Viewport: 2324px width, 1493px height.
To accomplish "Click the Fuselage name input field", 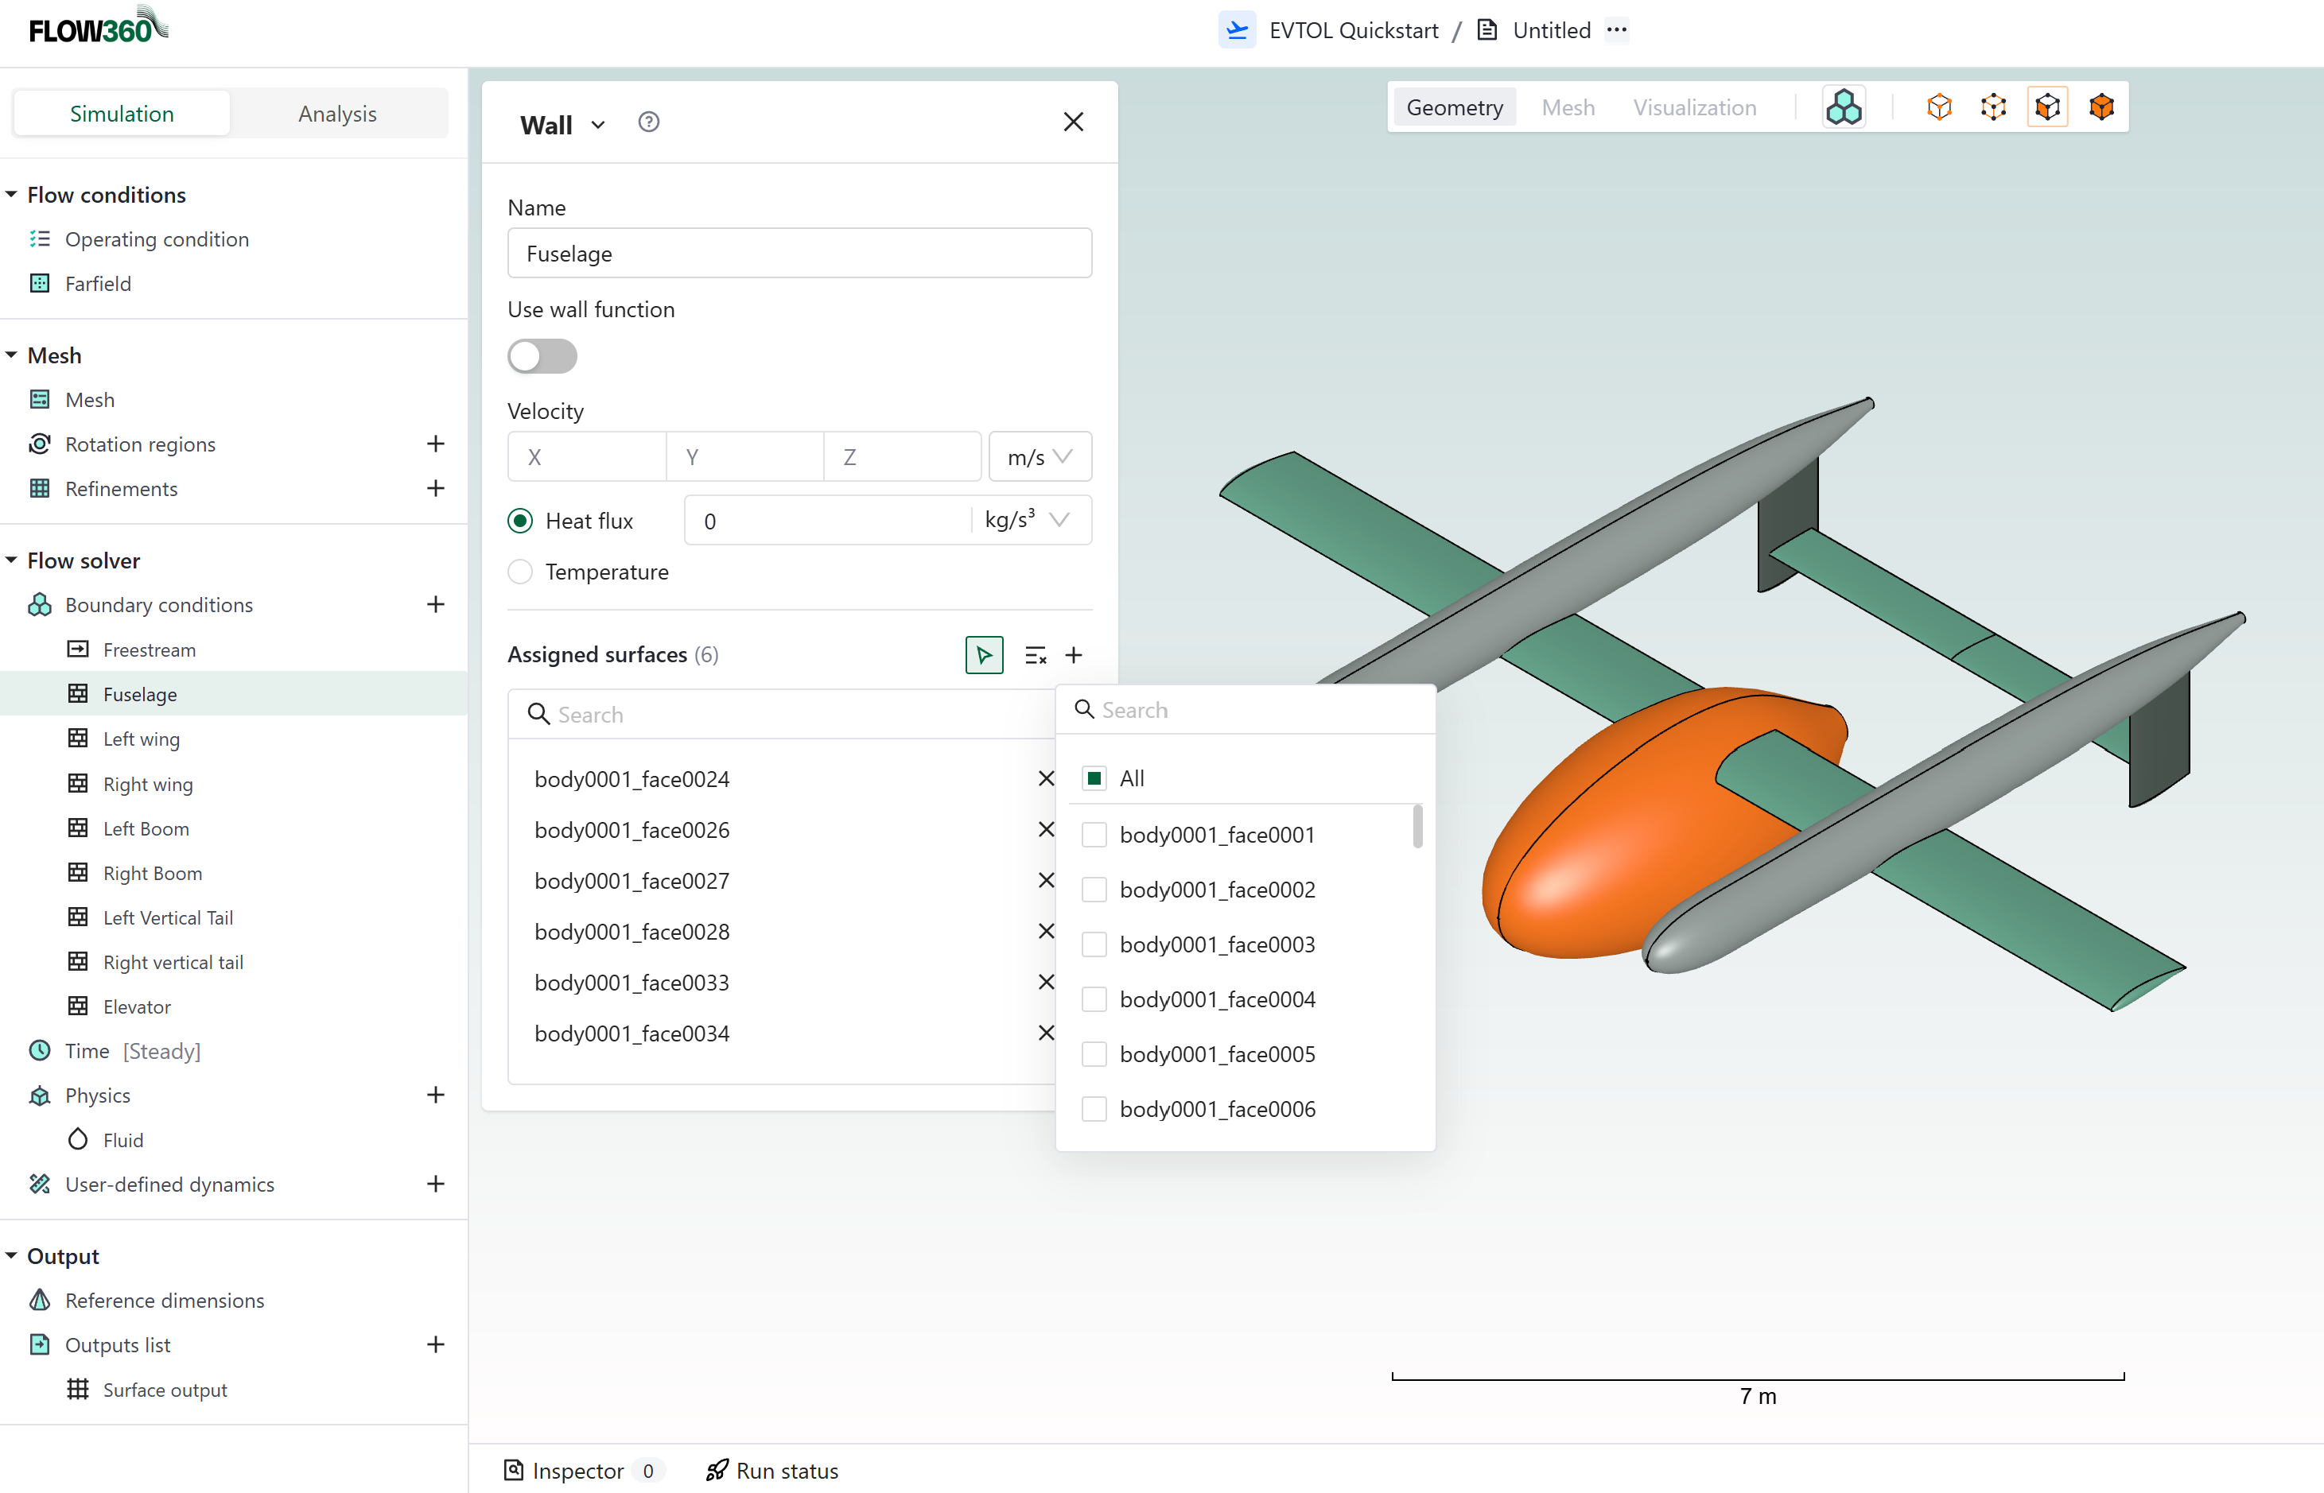I will [x=799, y=254].
